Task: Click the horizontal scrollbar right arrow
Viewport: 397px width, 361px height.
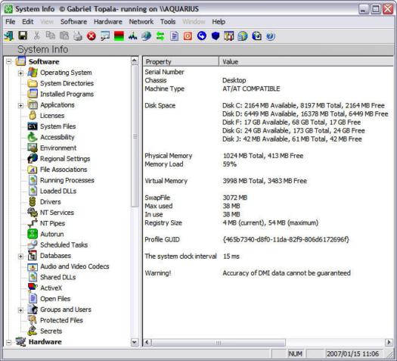Action: pyautogui.click(x=389, y=342)
